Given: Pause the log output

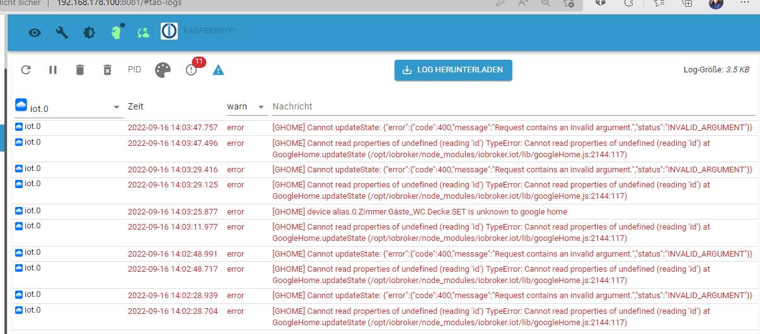Looking at the screenshot, I should coord(53,70).
